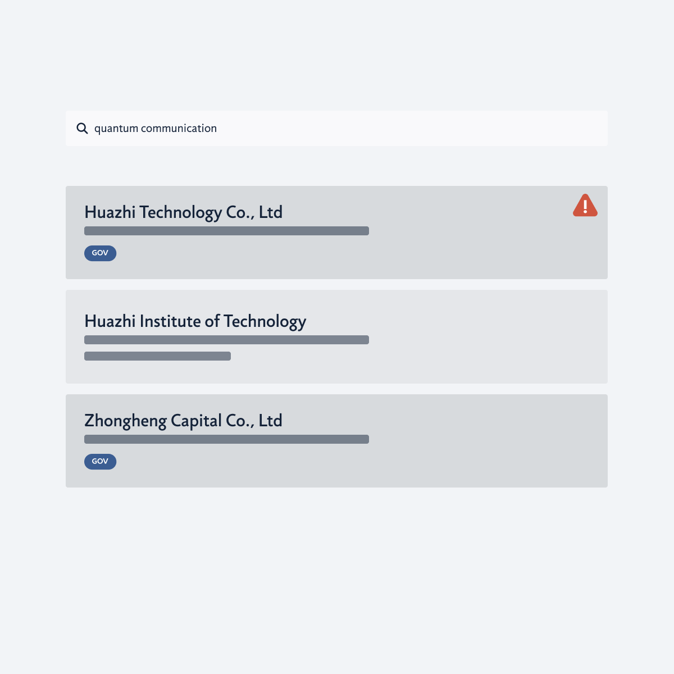
Task: Click description bar under Huazhi Technology Co., Ltd
Action: (x=226, y=231)
